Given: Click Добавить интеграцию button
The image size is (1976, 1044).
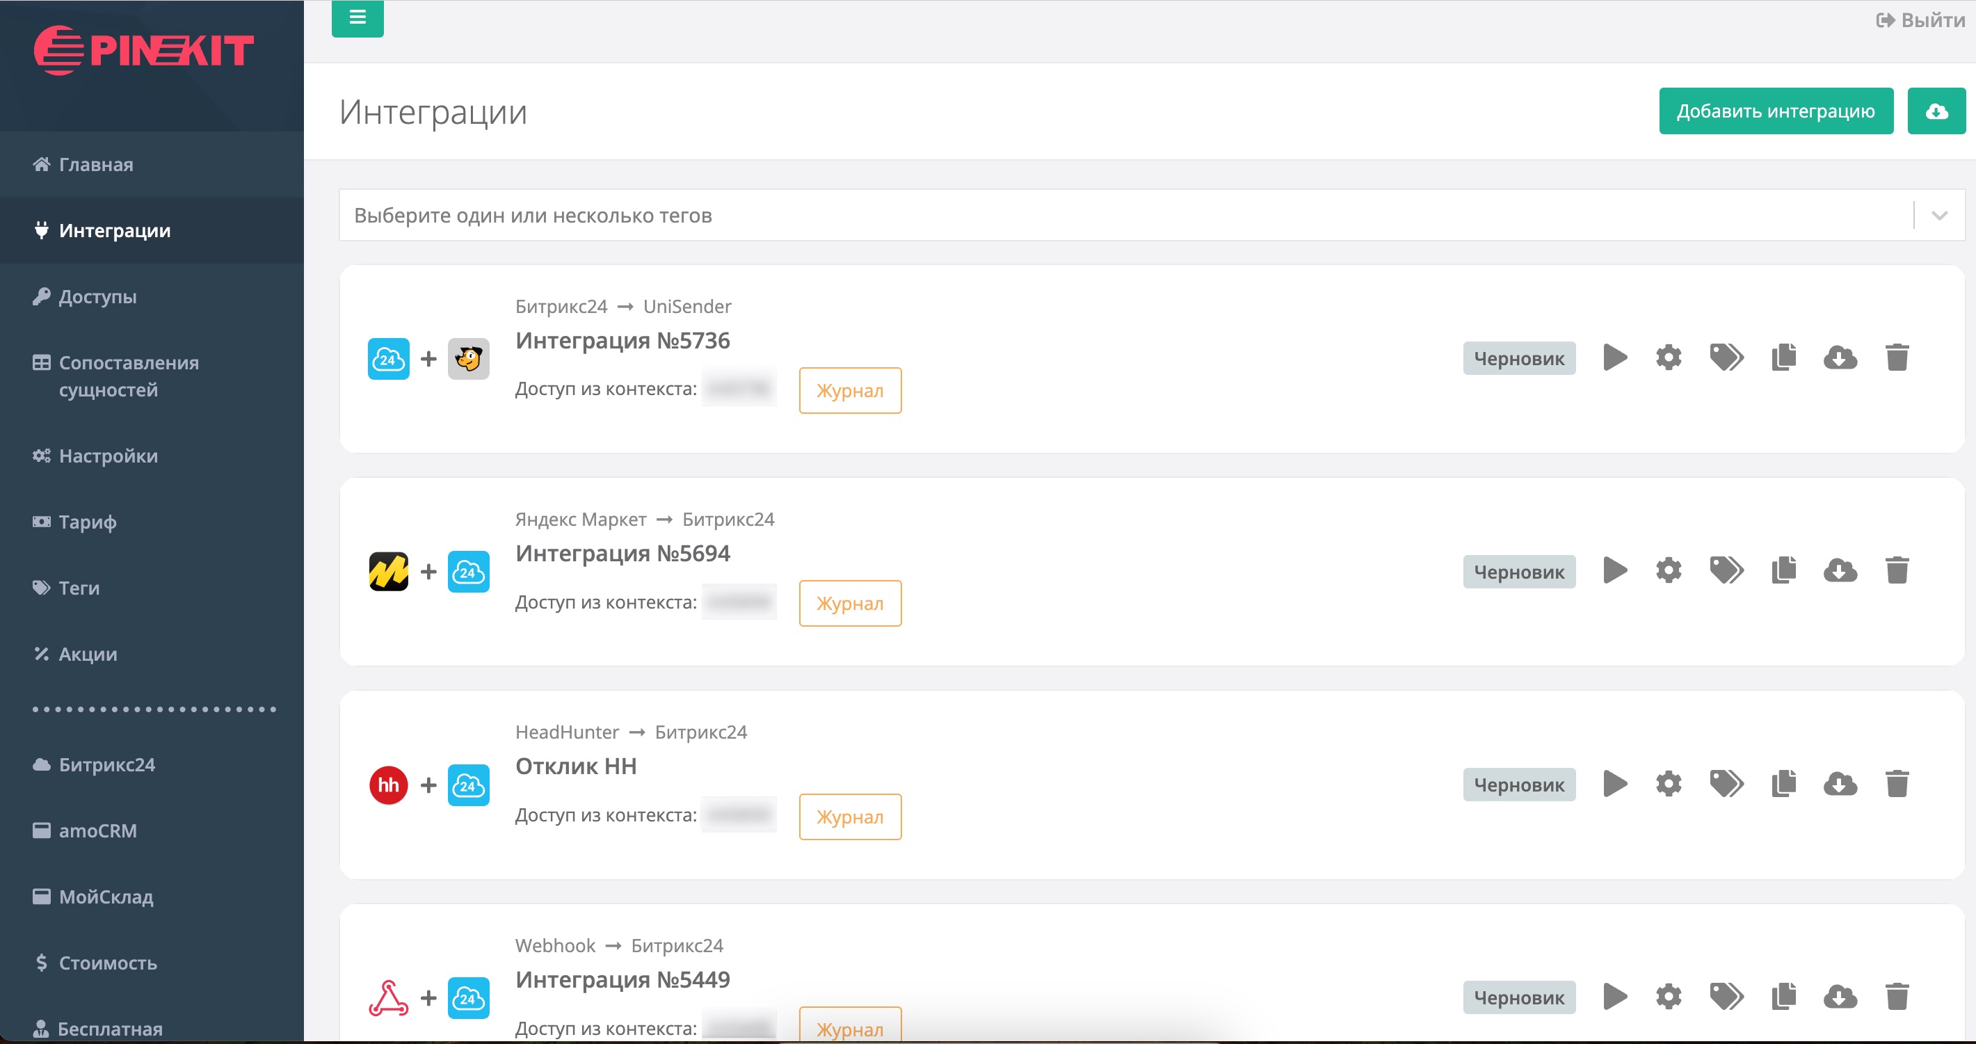Looking at the screenshot, I should [x=1775, y=111].
